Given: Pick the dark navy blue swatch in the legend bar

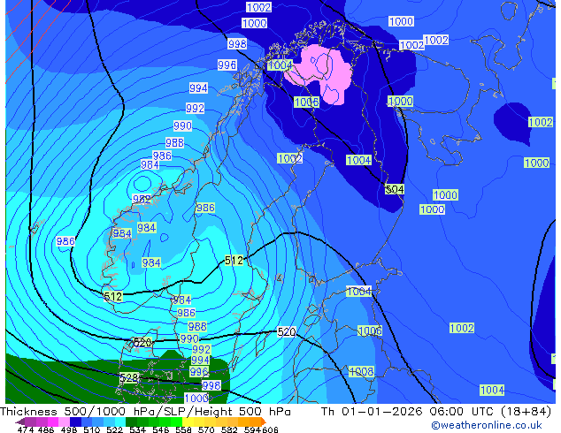Looking at the screenshot, I should [75, 422].
